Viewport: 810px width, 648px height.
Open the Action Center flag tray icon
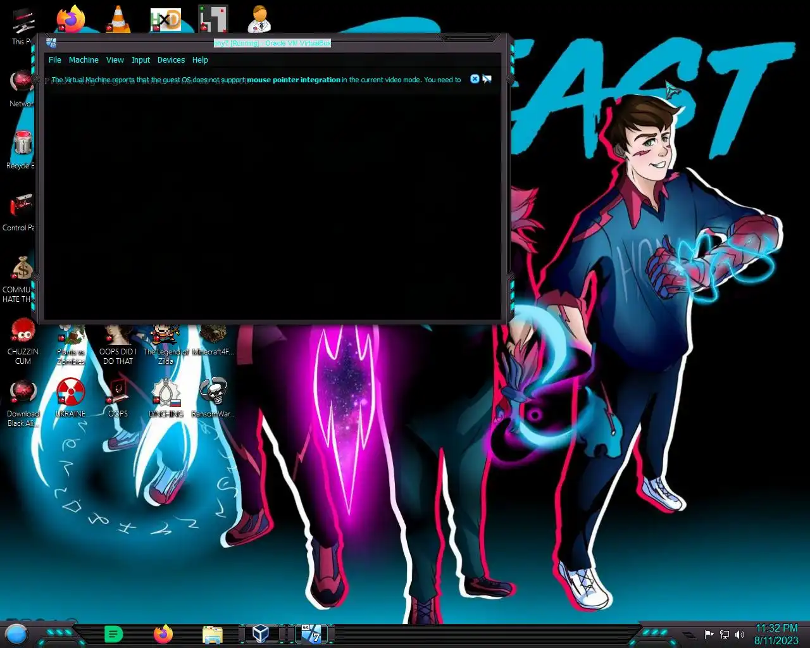tap(709, 635)
